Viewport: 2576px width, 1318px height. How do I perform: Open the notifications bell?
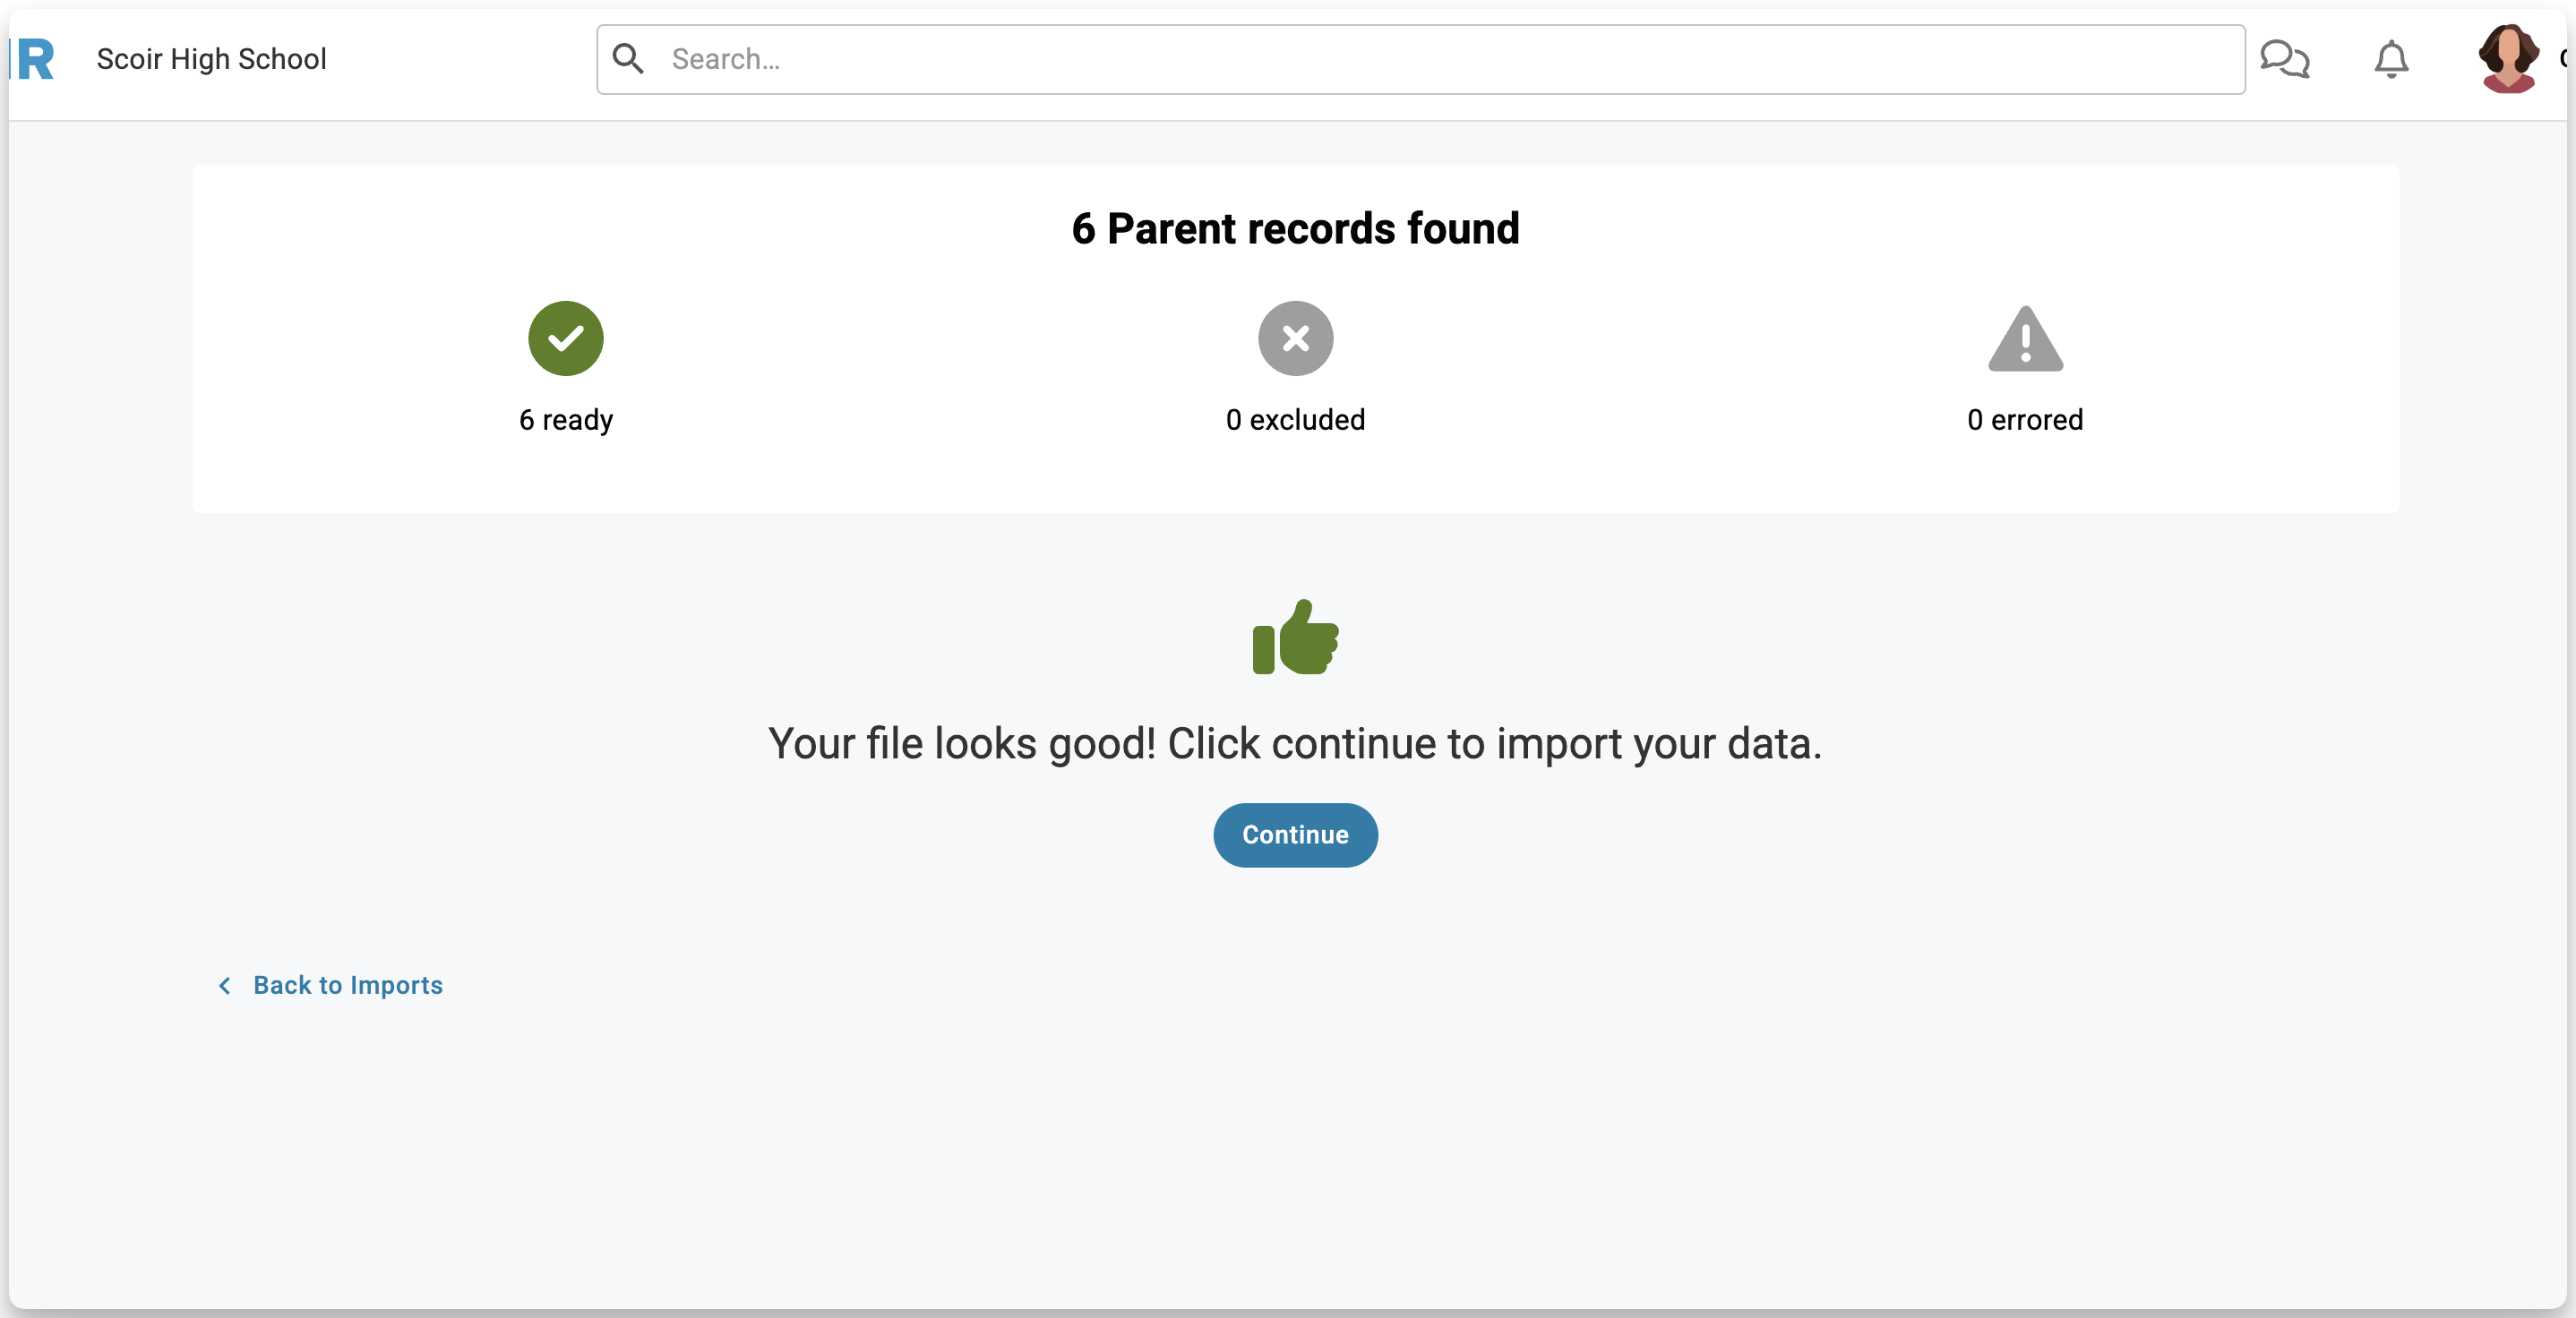(x=2391, y=59)
